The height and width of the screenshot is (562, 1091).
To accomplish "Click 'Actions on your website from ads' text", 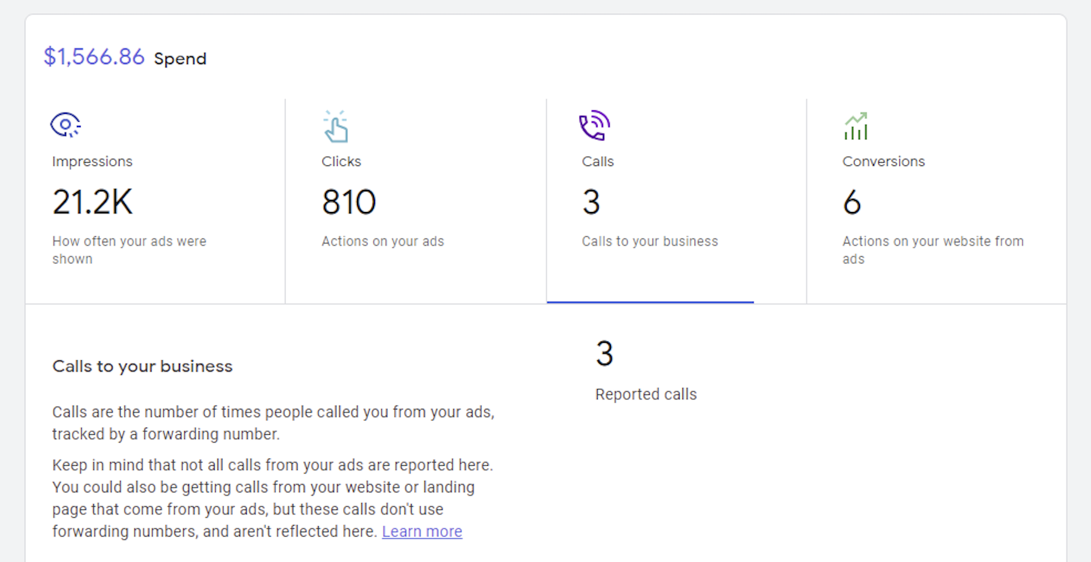I will pos(933,250).
